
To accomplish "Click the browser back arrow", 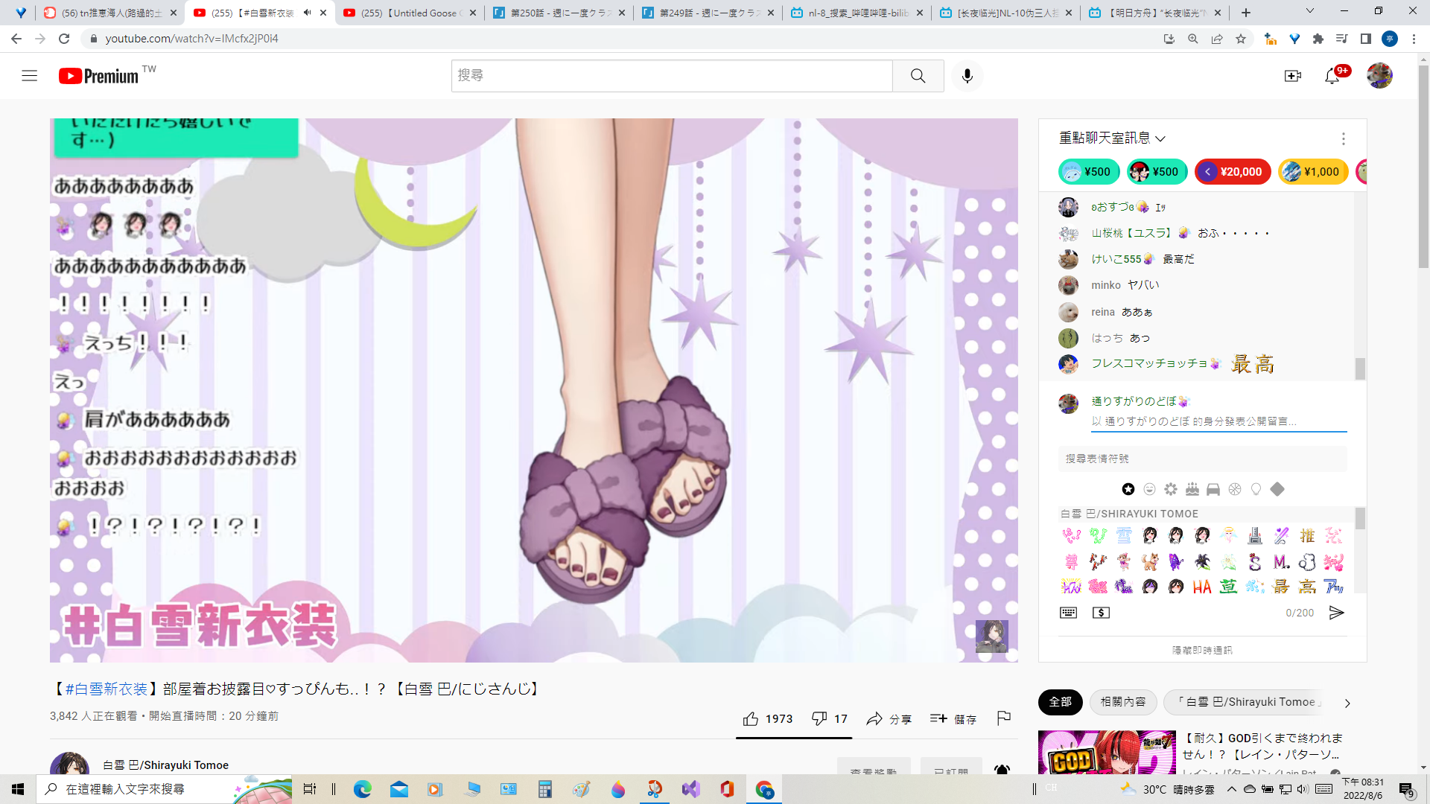I will click(16, 39).
